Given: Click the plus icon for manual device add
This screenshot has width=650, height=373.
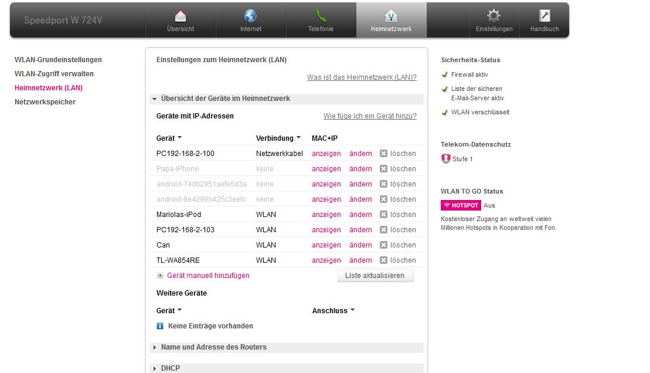Looking at the screenshot, I should pos(160,276).
